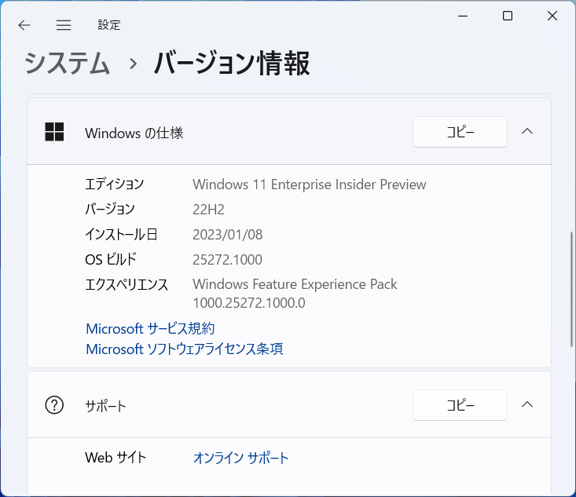Click the install date 2023/01/08
The image size is (576, 497).
click(x=227, y=235)
